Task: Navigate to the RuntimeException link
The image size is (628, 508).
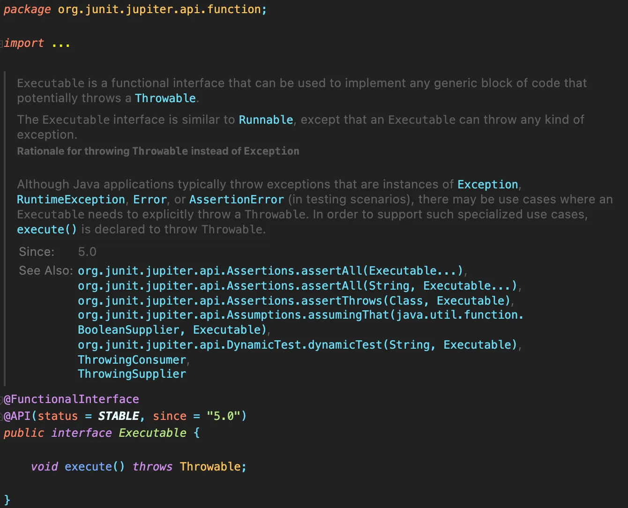Action: [x=71, y=200]
